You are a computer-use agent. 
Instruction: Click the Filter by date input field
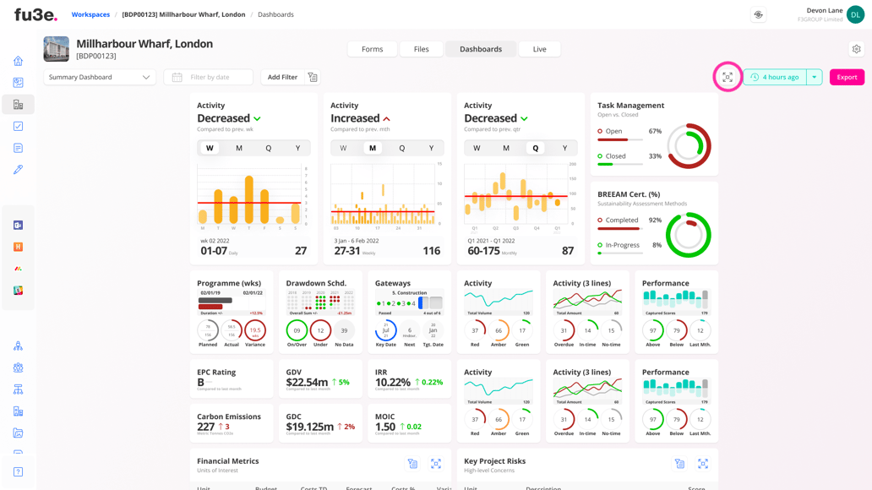[208, 77]
